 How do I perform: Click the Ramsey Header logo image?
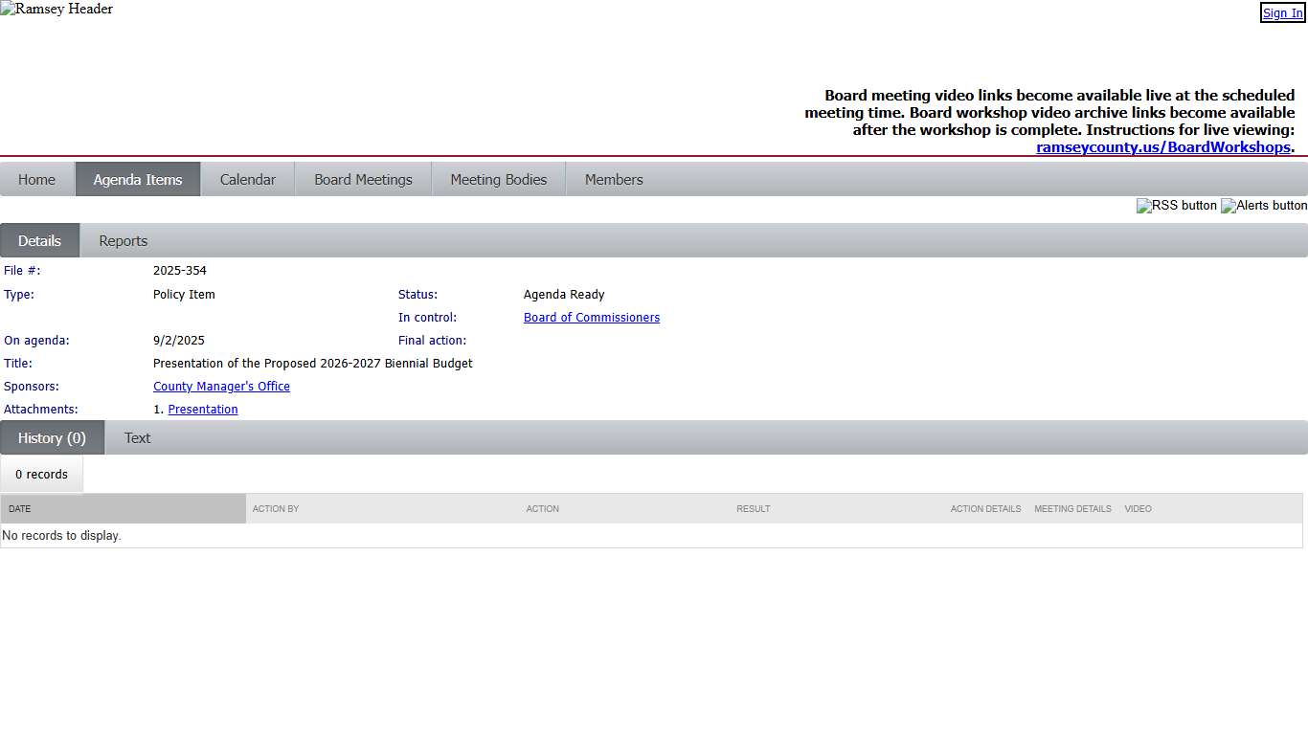coord(56,10)
